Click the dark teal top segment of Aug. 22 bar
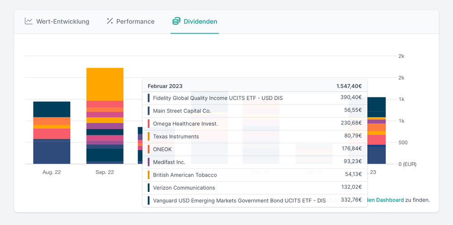The height and width of the screenshot is (225, 453). point(52,109)
